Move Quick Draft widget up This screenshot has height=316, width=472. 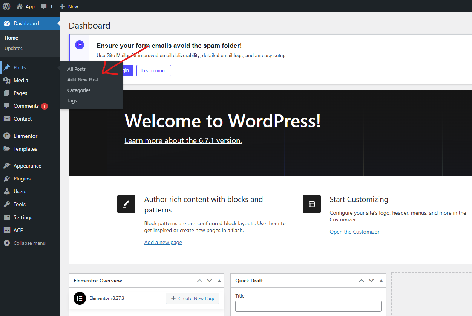[361, 281]
